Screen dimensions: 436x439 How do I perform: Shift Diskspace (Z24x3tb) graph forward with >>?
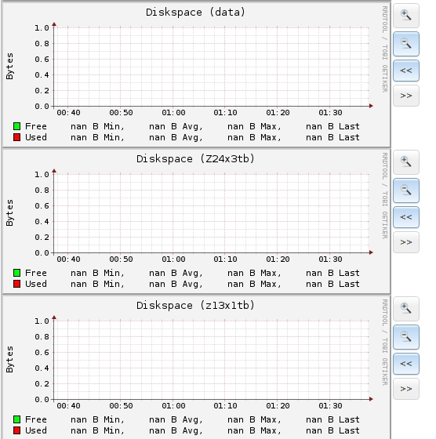406,242
